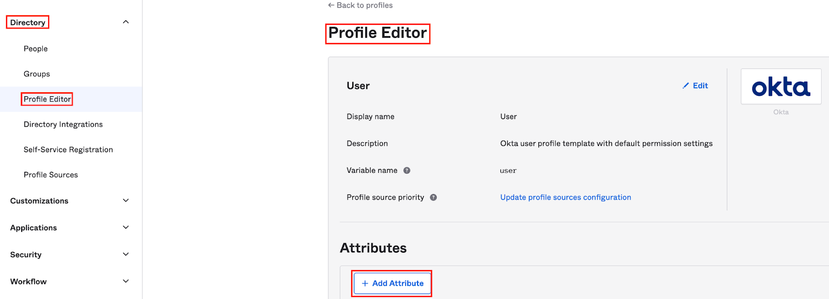The image size is (829, 299).
Task: Collapse the Directory section chevron
Action: point(125,22)
